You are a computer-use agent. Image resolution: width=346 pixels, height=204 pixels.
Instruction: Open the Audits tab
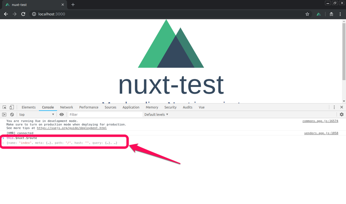pyautogui.click(x=188, y=107)
